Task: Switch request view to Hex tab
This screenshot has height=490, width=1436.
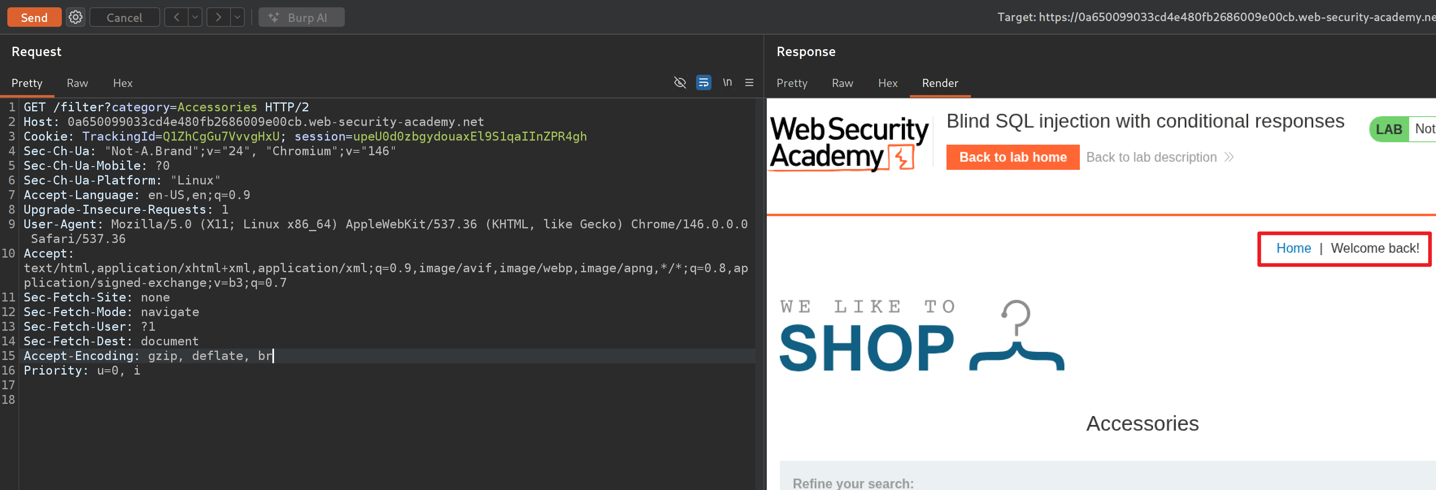Action: (x=123, y=83)
